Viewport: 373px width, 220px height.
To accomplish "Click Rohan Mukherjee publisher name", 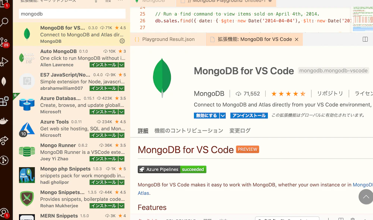I will pos(59,206).
